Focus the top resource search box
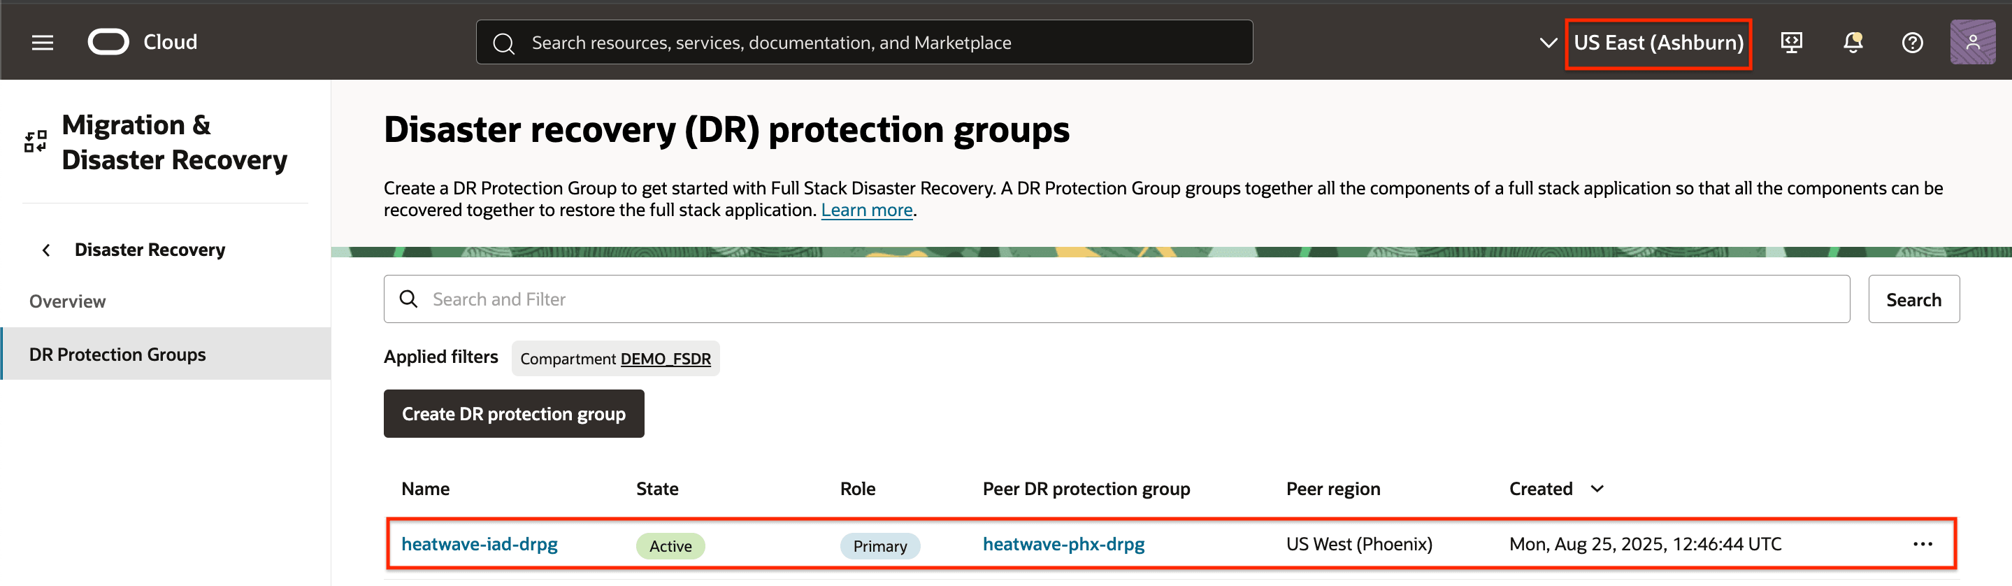 [864, 42]
